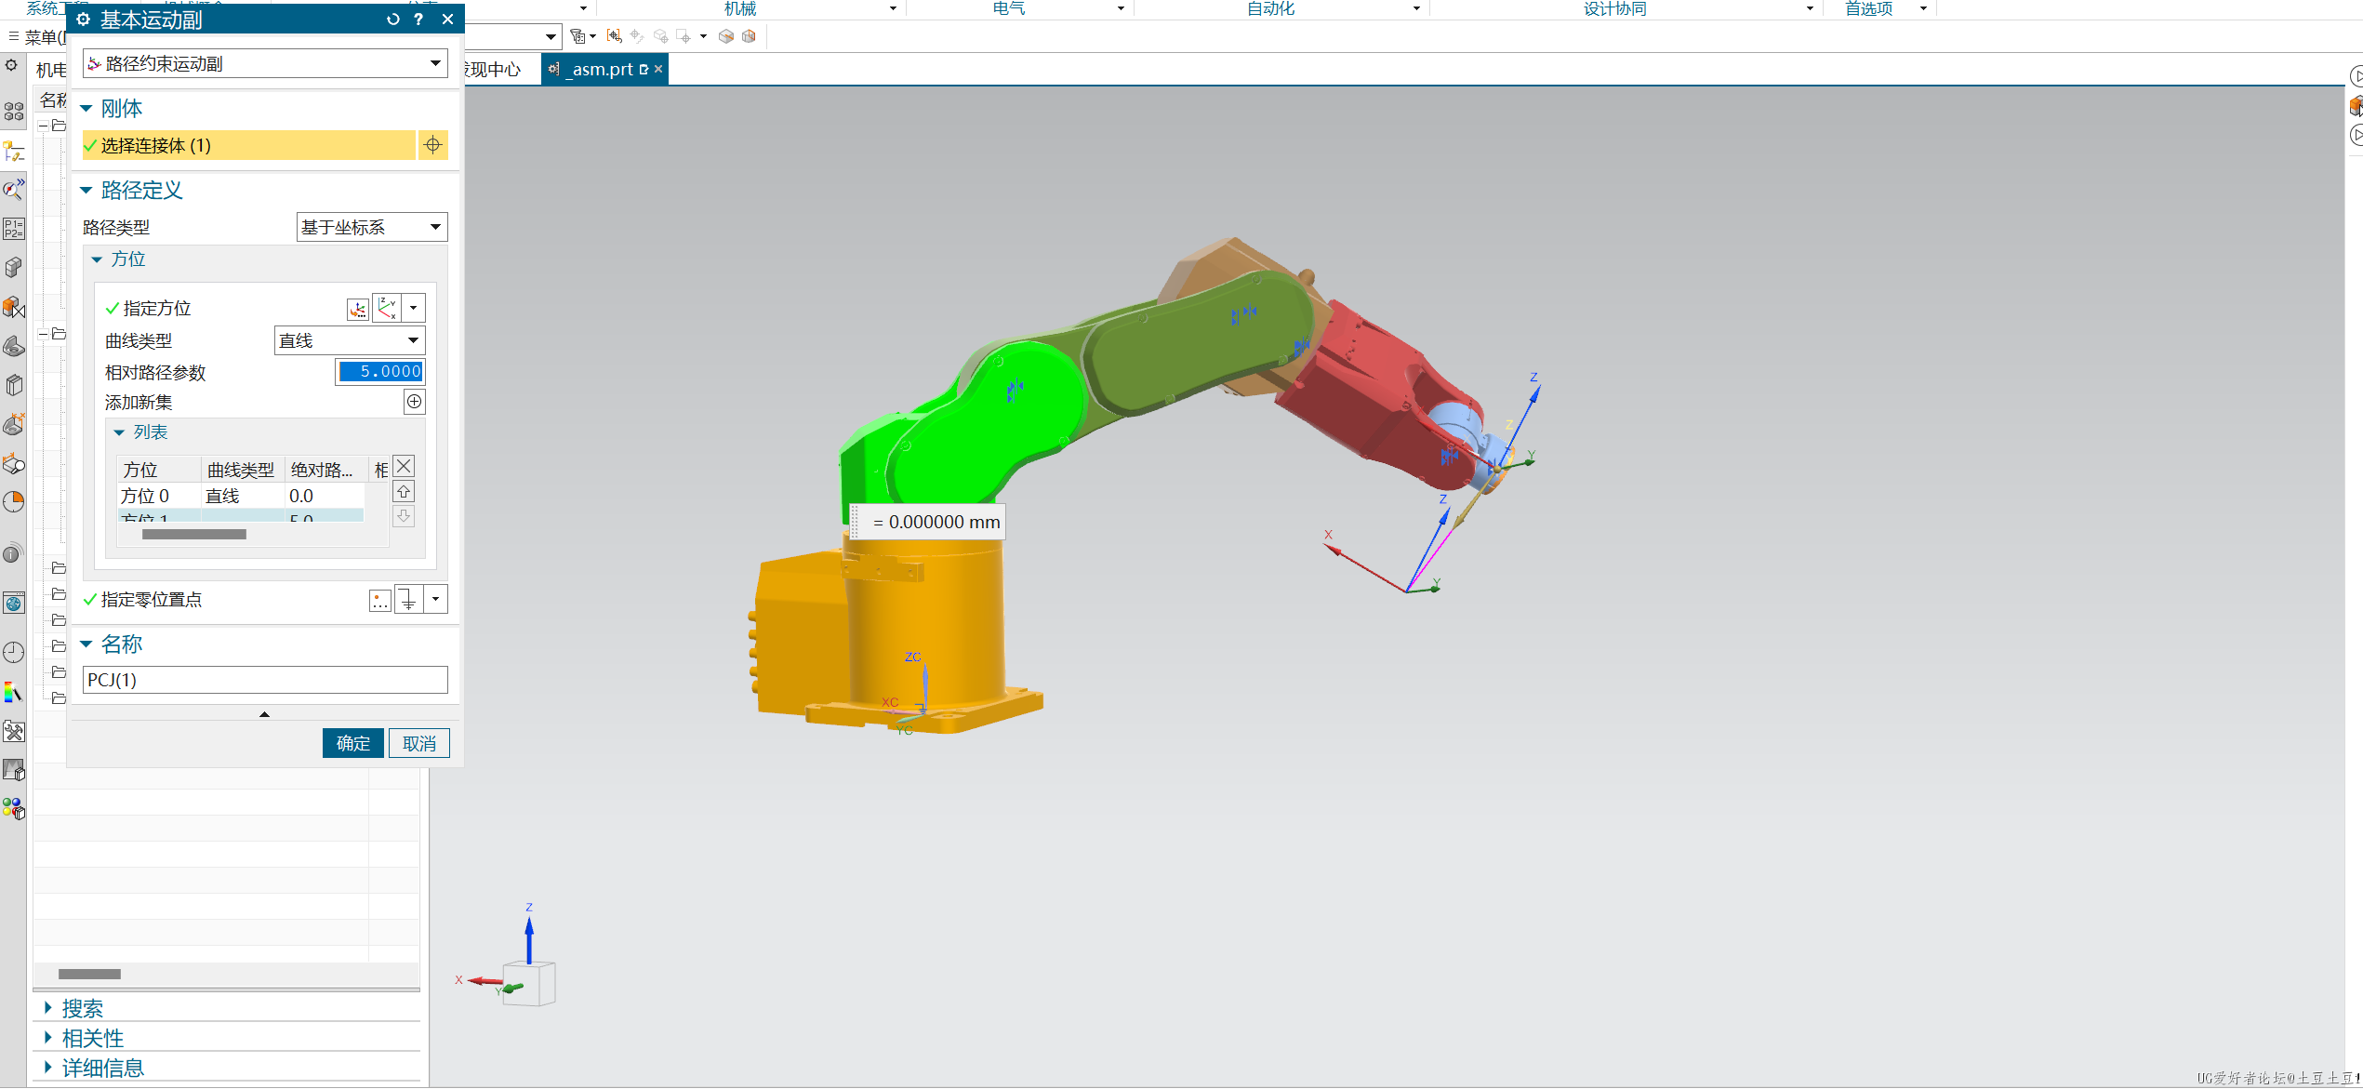Open help for the 基本运动副 dialog
Image resolution: width=2363 pixels, height=1089 pixels.
(418, 19)
